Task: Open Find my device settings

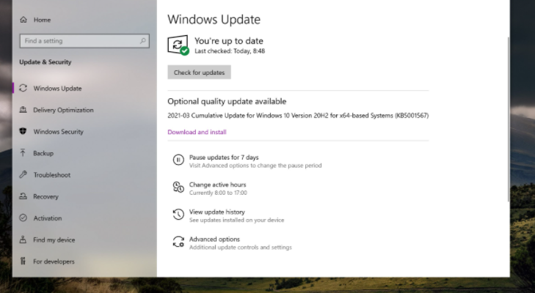Action: [54, 240]
